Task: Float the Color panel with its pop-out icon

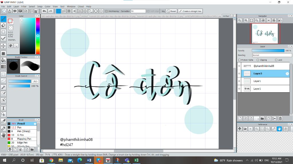Action: [36, 16]
